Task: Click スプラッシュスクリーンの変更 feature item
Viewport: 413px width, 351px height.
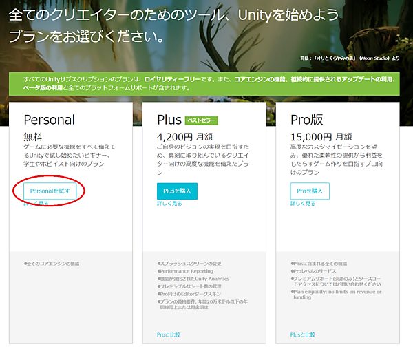Action: pos(189,264)
